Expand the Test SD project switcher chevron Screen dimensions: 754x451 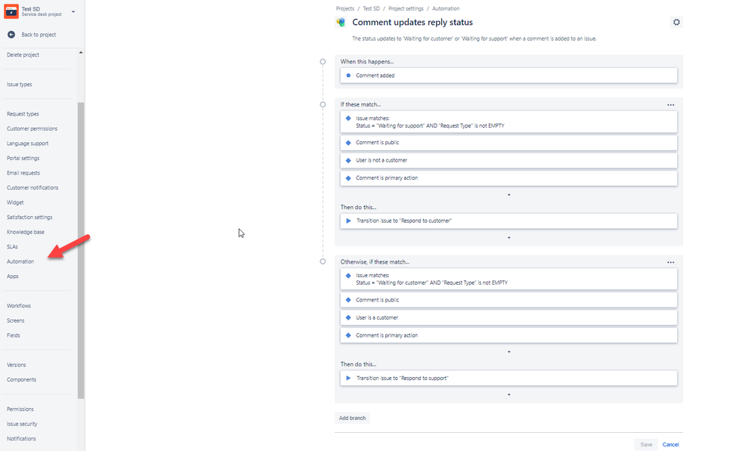pyautogui.click(x=73, y=11)
